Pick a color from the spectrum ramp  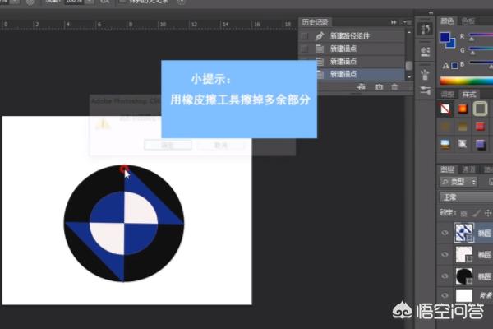point(466,81)
